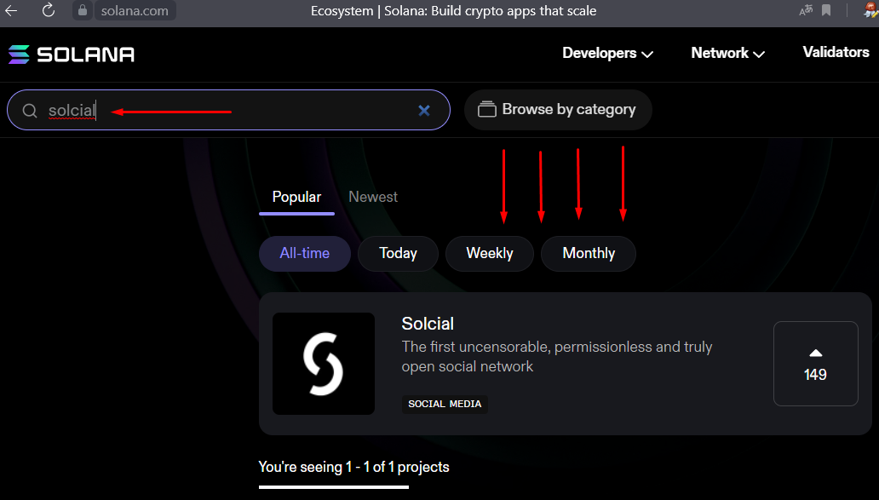Click the bookmark icon in browser toolbar
The width and height of the screenshot is (879, 500).
point(826,10)
